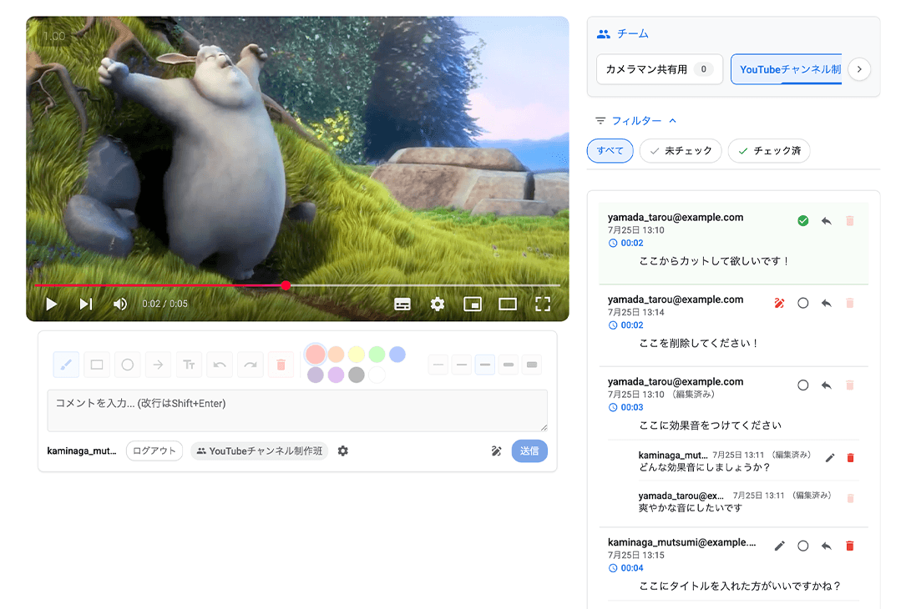The height and width of the screenshot is (609, 906).
Task: Switch to theater mode
Action: click(x=508, y=304)
